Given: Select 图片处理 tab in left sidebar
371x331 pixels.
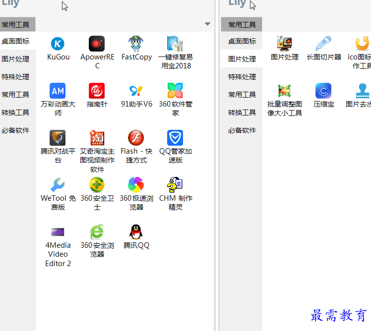Looking at the screenshot, I should click(15, 59).
